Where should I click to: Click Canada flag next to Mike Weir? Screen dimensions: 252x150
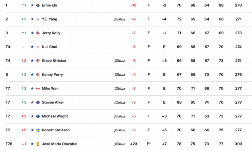click(38, 89)
